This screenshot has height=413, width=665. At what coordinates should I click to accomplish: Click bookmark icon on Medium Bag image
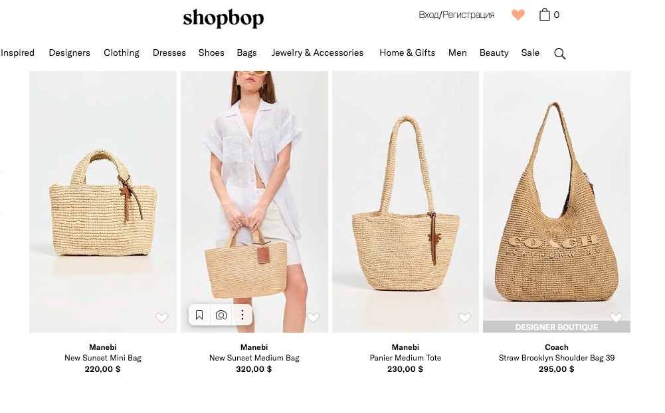click(199, 315)
